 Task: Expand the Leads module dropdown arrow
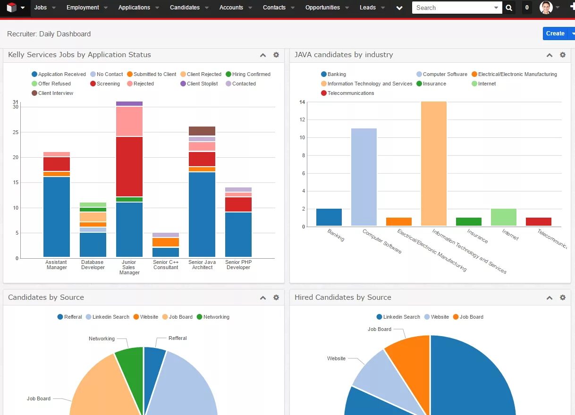(383, 8)
